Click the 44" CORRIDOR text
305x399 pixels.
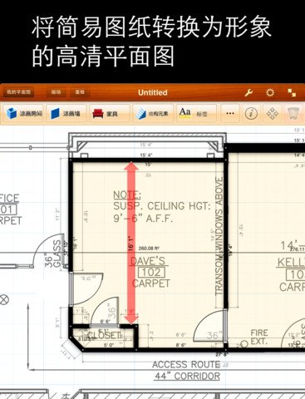click(187, 377)
